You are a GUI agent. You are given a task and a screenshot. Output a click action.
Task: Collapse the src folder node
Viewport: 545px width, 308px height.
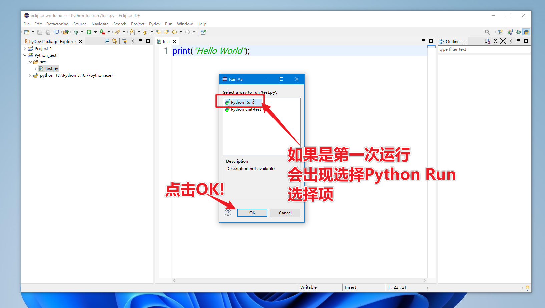tap(30, 62)
